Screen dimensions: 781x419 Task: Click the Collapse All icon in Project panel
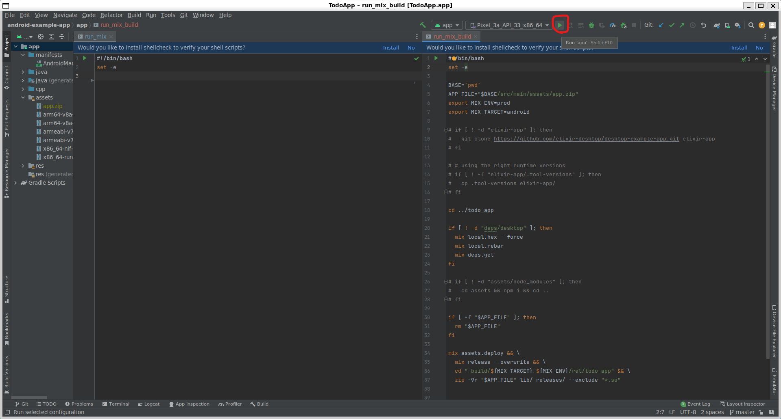[62, 37]
